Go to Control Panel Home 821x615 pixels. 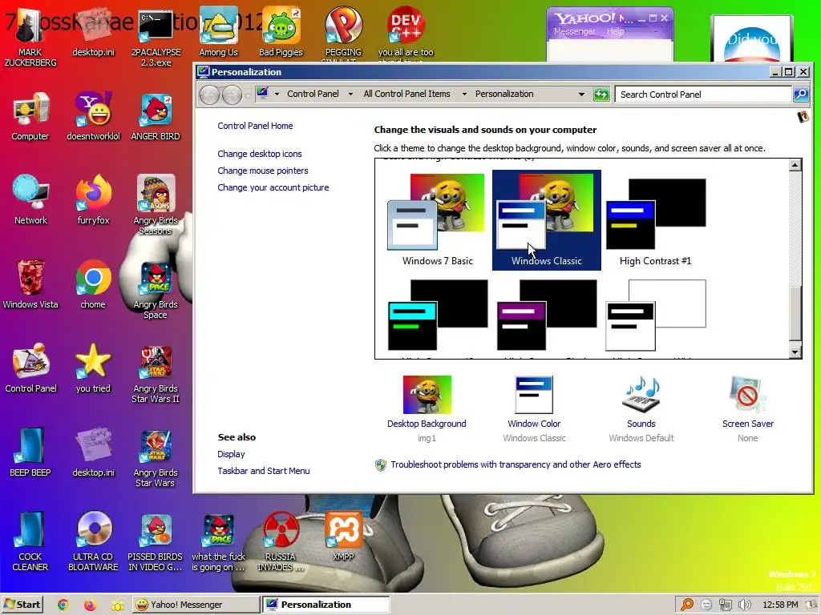[255, 126]
